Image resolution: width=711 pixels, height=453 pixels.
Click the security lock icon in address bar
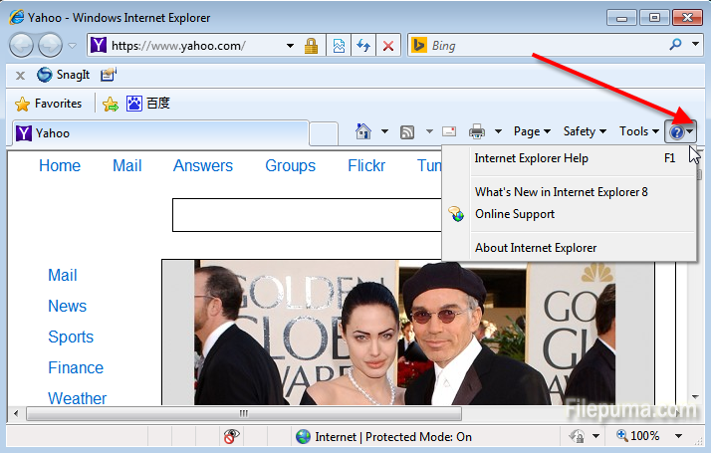pos(311,46)
